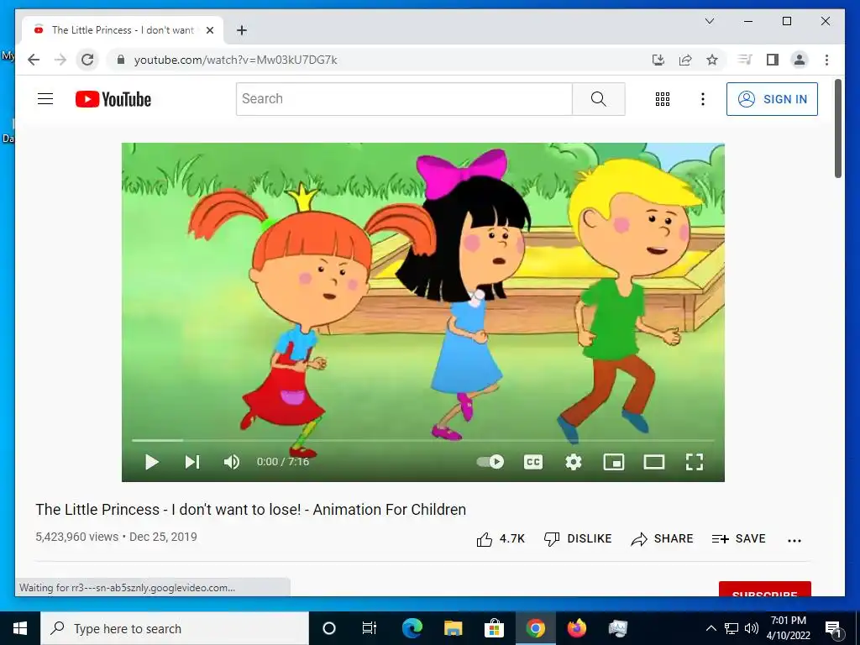Open Cortana from taskbar

pyautogui.click(x=329, y=628)
